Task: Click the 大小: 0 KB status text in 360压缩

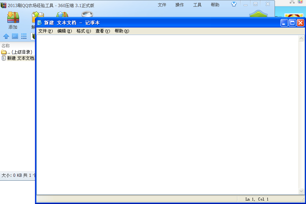Action: (x=18, y=175)
